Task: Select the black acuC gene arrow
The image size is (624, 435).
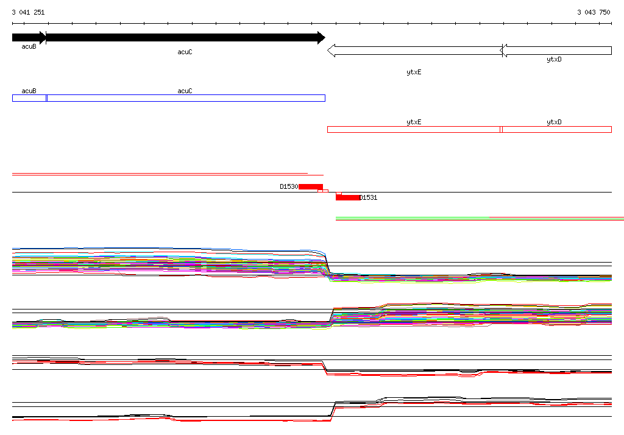Action: click(185, 37)
